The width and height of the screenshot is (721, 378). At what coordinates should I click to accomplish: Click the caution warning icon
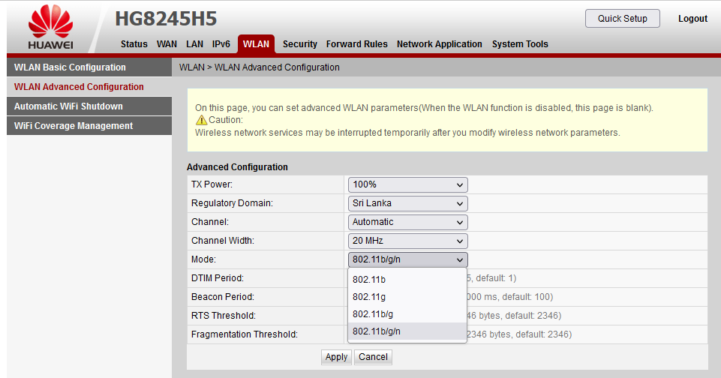point(201,120)
